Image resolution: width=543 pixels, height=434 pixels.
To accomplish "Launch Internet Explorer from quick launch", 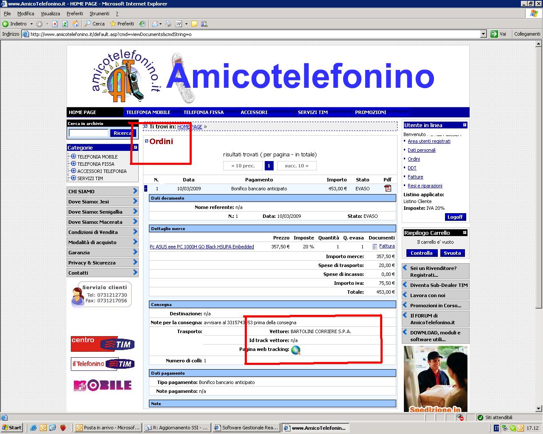I will (x=34, y=428).
